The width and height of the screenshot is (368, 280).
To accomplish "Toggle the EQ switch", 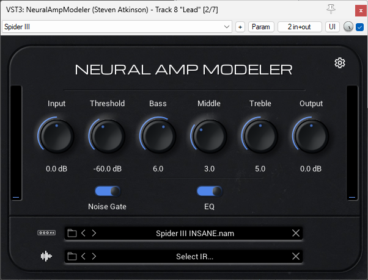I will [x=210, y=191].
